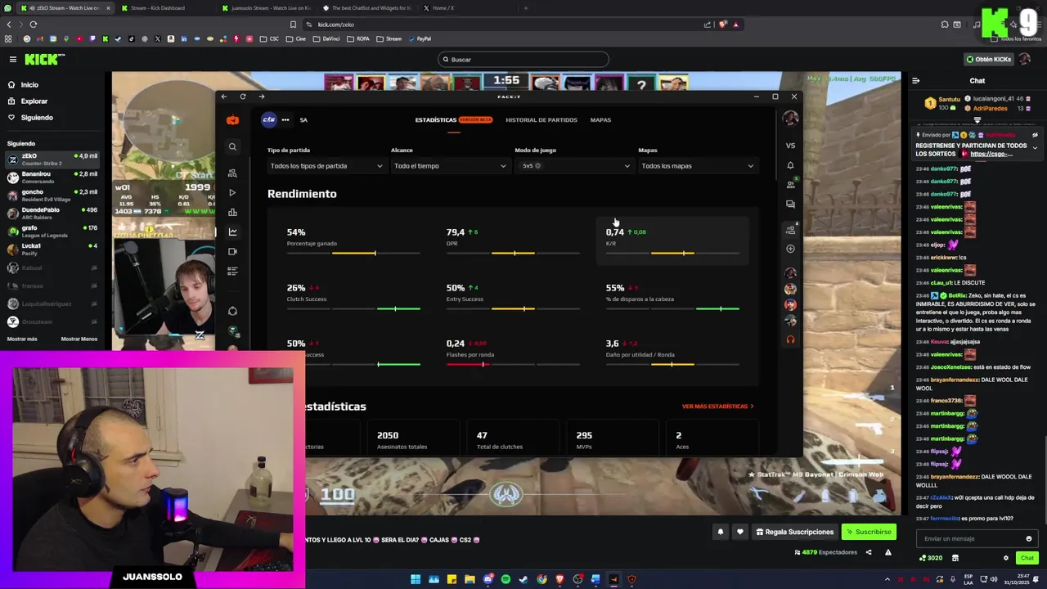Open FACEIT matchmaking finder icon in sidebar
Image resolution: width=1047 pixels, height=589 pixels.
(232, 173)
